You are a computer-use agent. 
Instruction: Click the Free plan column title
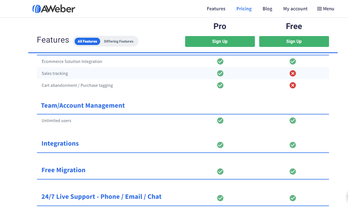click(294, 26)
